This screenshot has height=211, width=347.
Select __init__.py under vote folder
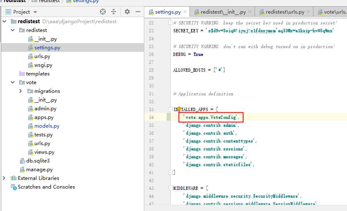click(46, 100)
